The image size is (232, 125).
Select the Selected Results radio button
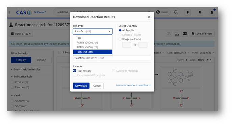click(x=120, y=34)
